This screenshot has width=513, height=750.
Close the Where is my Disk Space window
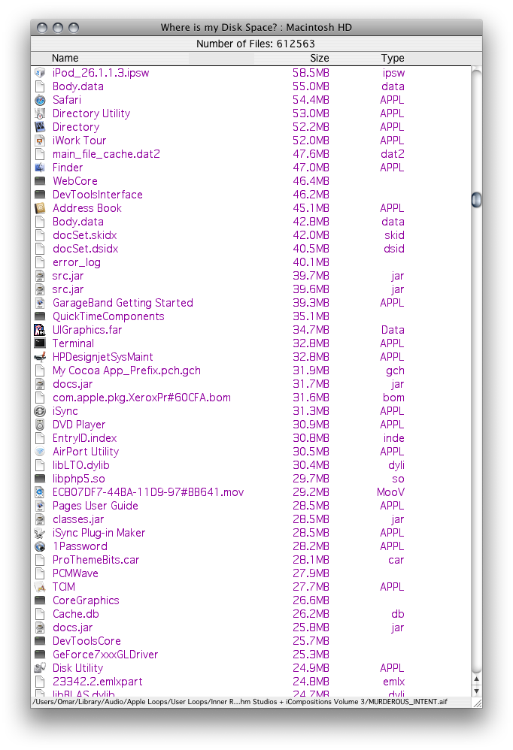pyautogui.click(x=42, y=28)
